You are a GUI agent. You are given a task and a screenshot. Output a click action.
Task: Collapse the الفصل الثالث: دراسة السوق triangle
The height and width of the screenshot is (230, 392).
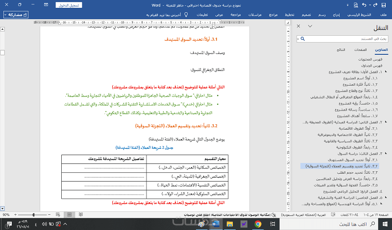coord(386,153)
